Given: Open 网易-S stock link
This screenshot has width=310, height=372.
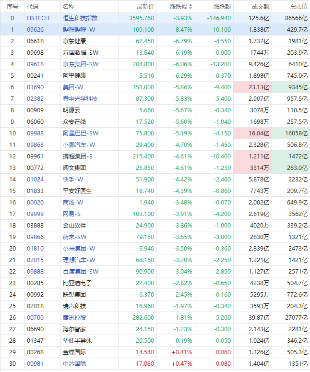Looking at the screenshot, I should 72,214.
